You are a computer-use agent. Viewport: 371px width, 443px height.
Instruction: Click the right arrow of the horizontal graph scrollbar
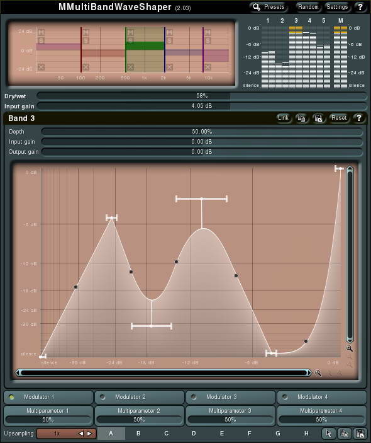click(x=309, y=373)
